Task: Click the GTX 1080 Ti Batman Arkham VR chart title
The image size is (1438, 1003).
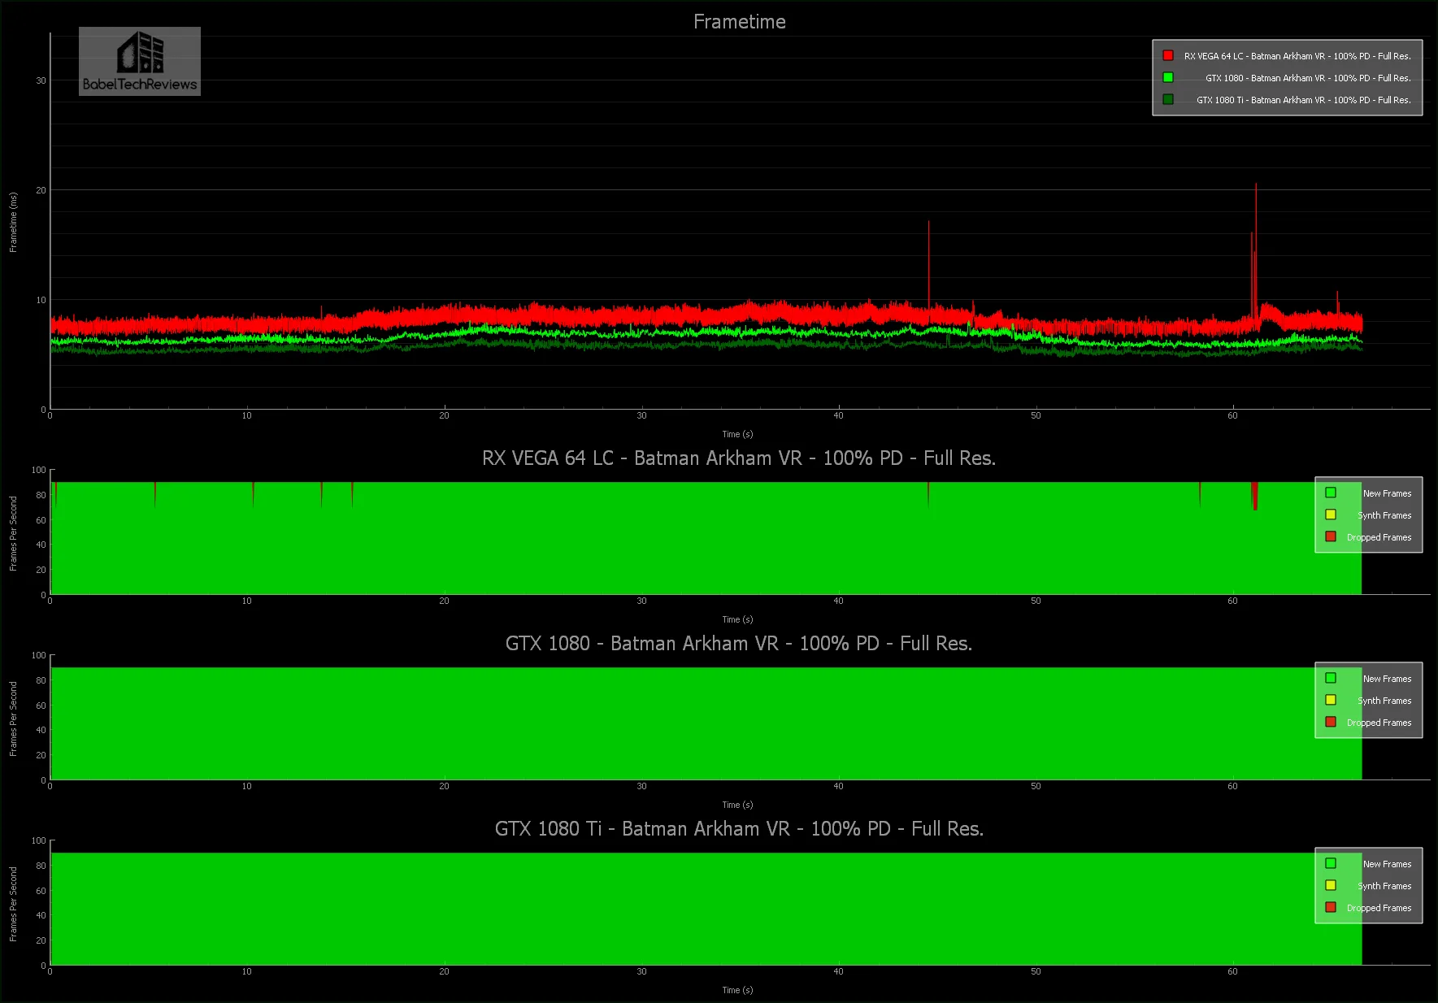Action: (738, 829)
